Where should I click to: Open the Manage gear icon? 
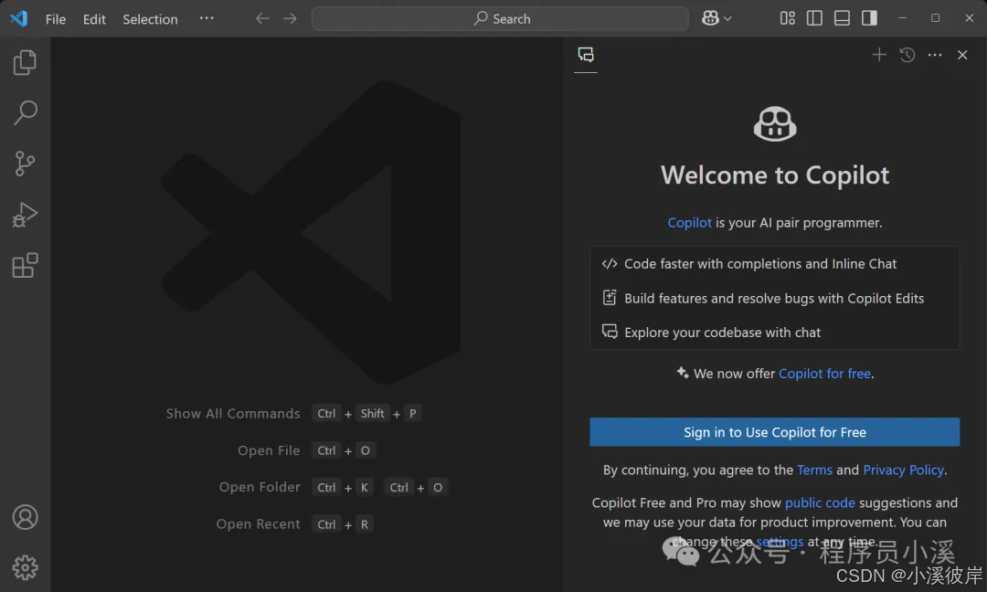(x=26, y=567)
